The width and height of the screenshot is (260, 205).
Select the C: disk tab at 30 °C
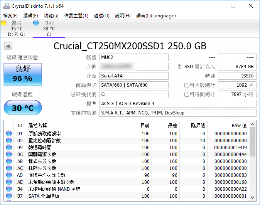coord(49,28)
